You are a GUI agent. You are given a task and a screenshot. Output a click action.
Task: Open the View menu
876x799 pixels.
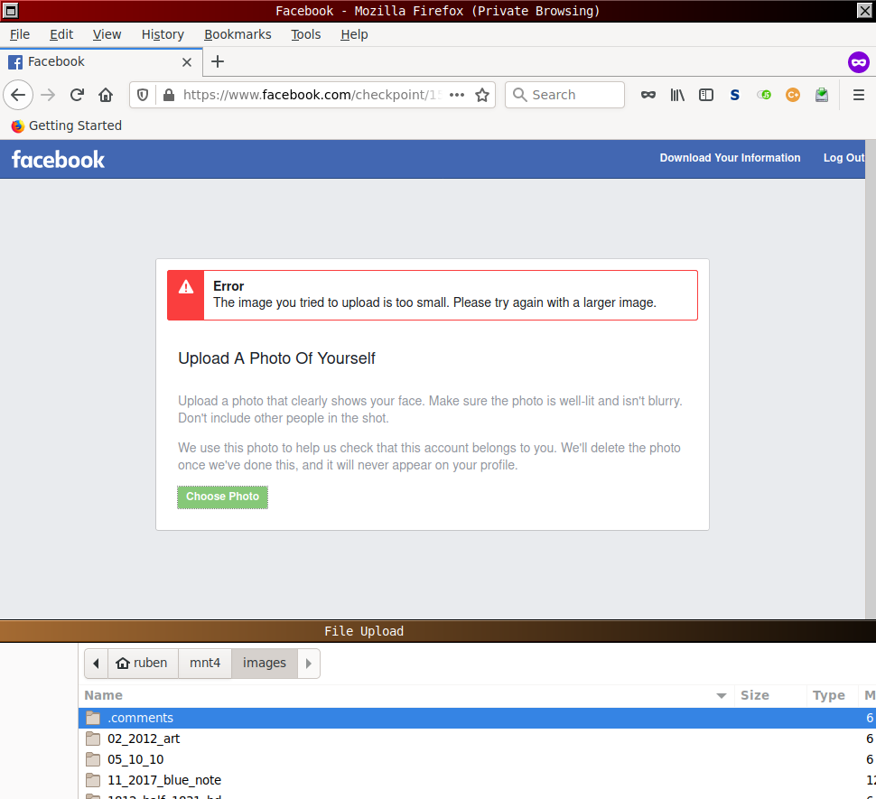107,34
